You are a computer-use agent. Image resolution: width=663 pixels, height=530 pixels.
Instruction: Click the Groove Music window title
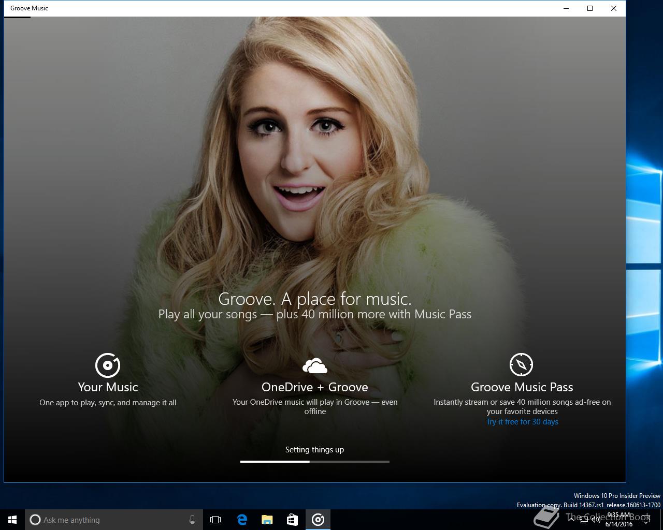coord(29,8)
